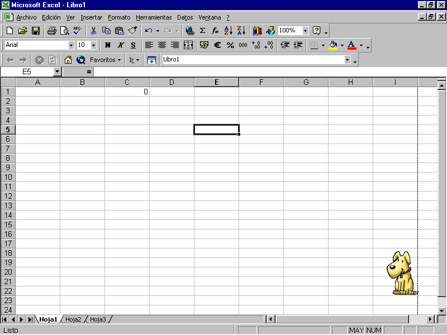This screenshot has width=447, height=335.
Task: Print the sheet using the printer icon
Action: [x=51, y=31]
